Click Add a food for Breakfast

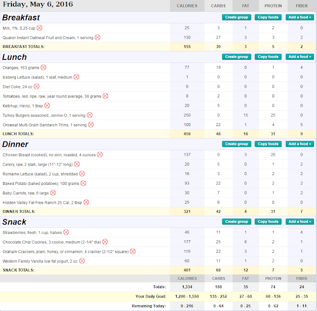pyautogui.click(x=300, y=17)
